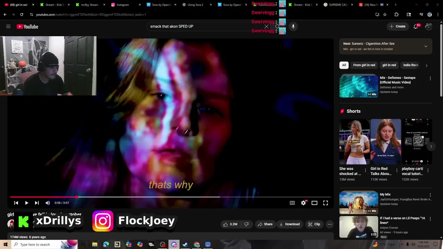Image resolution: width=443 pixels, height=249 pixels.
Task: Select the 'Indie Rock' chip
Action: pos(411,65)
